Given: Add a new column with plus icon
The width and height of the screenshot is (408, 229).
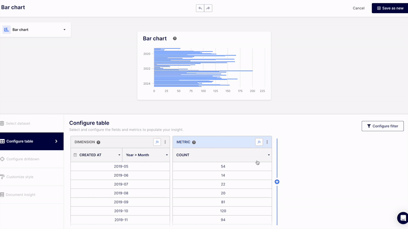Looking at the screenshot, I should point(277,182).
